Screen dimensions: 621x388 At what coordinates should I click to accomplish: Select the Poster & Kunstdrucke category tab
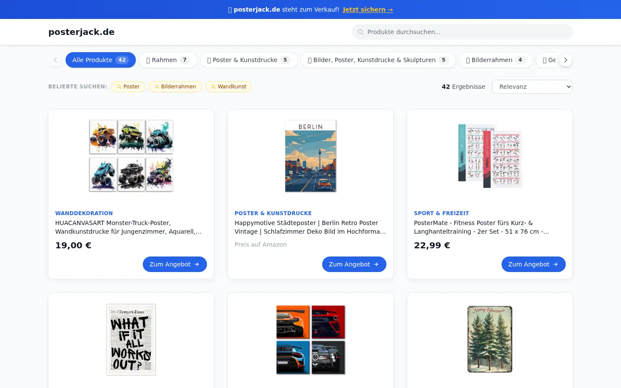click(x=249, y=60)
